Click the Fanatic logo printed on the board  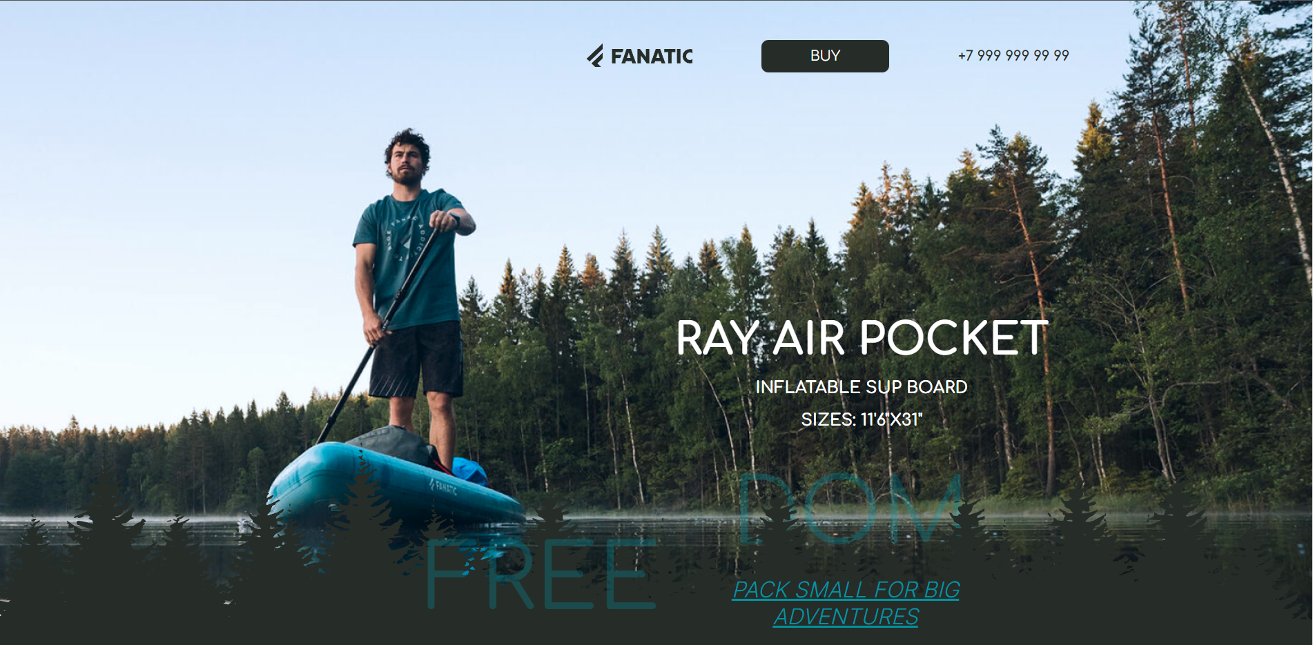click(x=443, y=487)
